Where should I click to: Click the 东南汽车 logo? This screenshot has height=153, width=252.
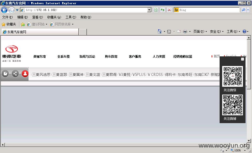tap(12, 54)
